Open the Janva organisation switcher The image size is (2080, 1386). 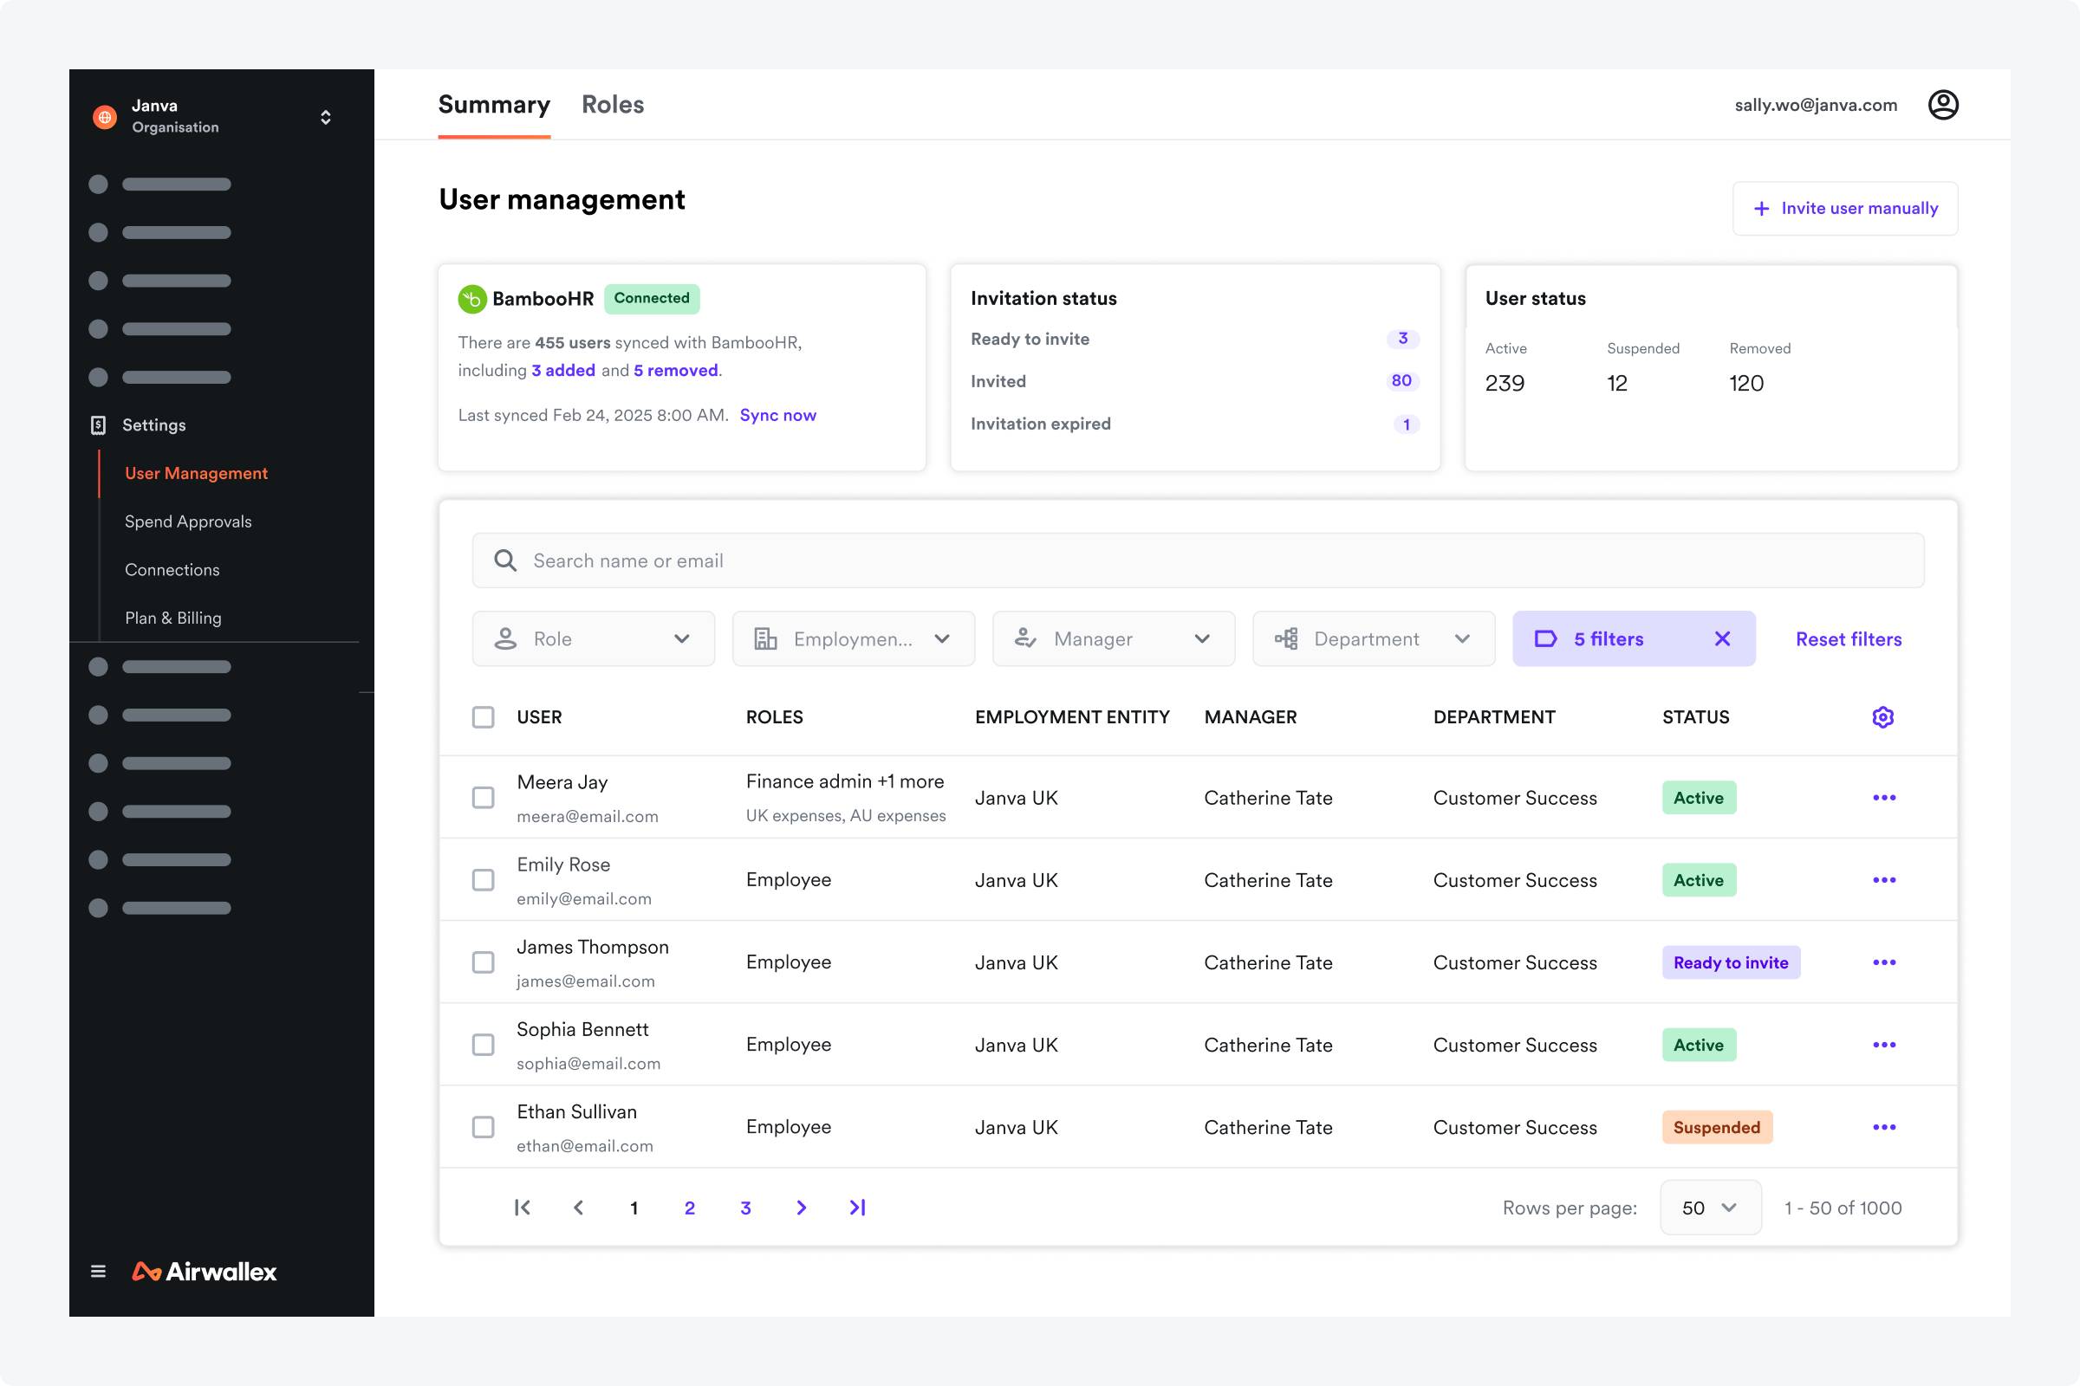(324, 116)
